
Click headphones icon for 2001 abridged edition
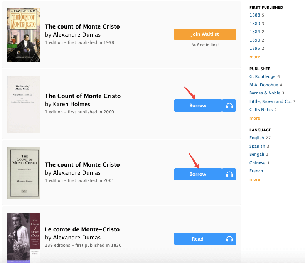point(229,174)
